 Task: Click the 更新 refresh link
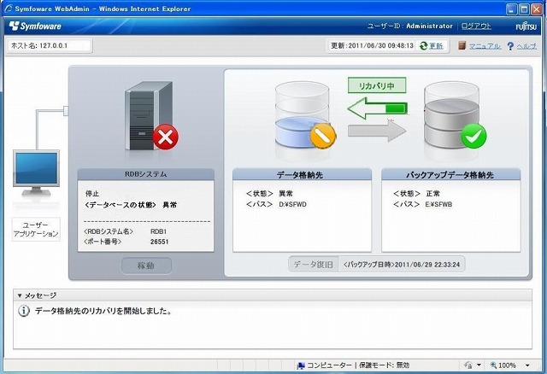coord(436,45)
